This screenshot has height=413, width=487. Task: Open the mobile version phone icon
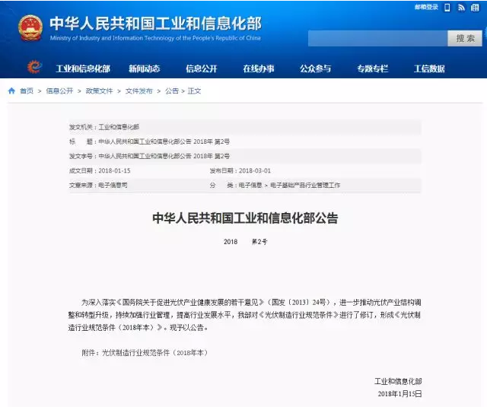447,8
